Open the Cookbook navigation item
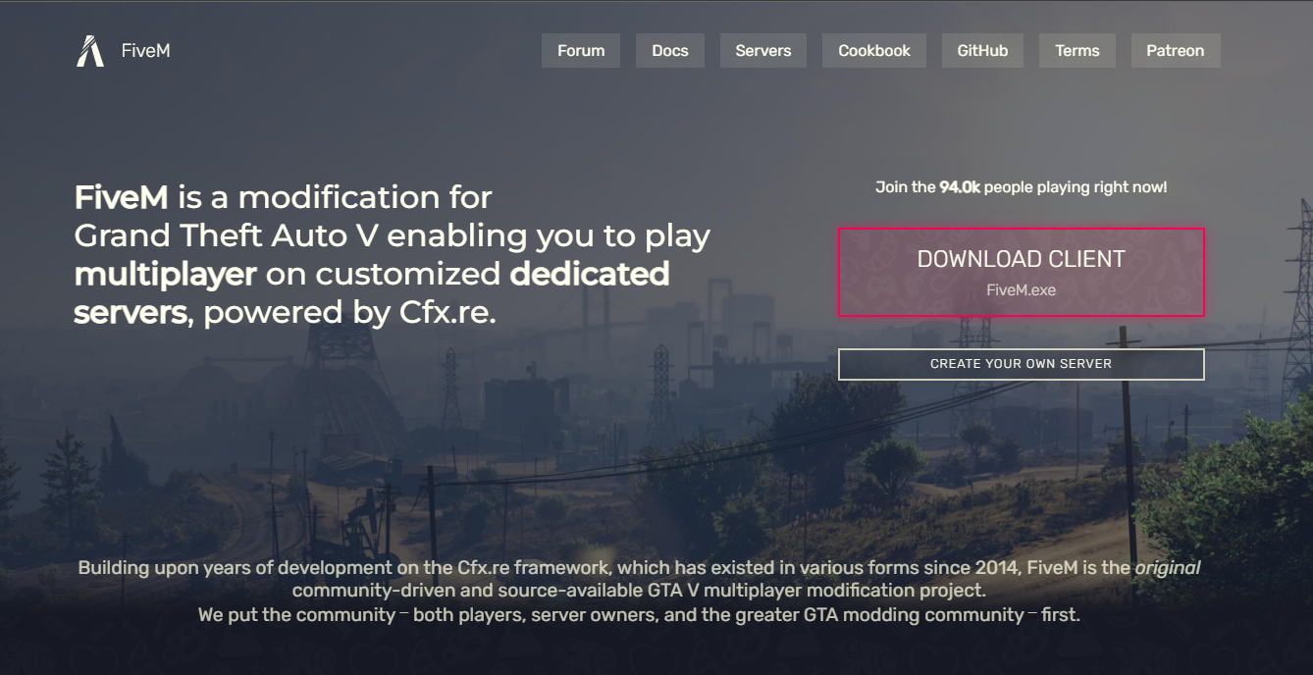 click(x=874, y=51)
